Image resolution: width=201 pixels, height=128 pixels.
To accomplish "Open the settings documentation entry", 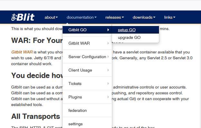I will [87, 124].
